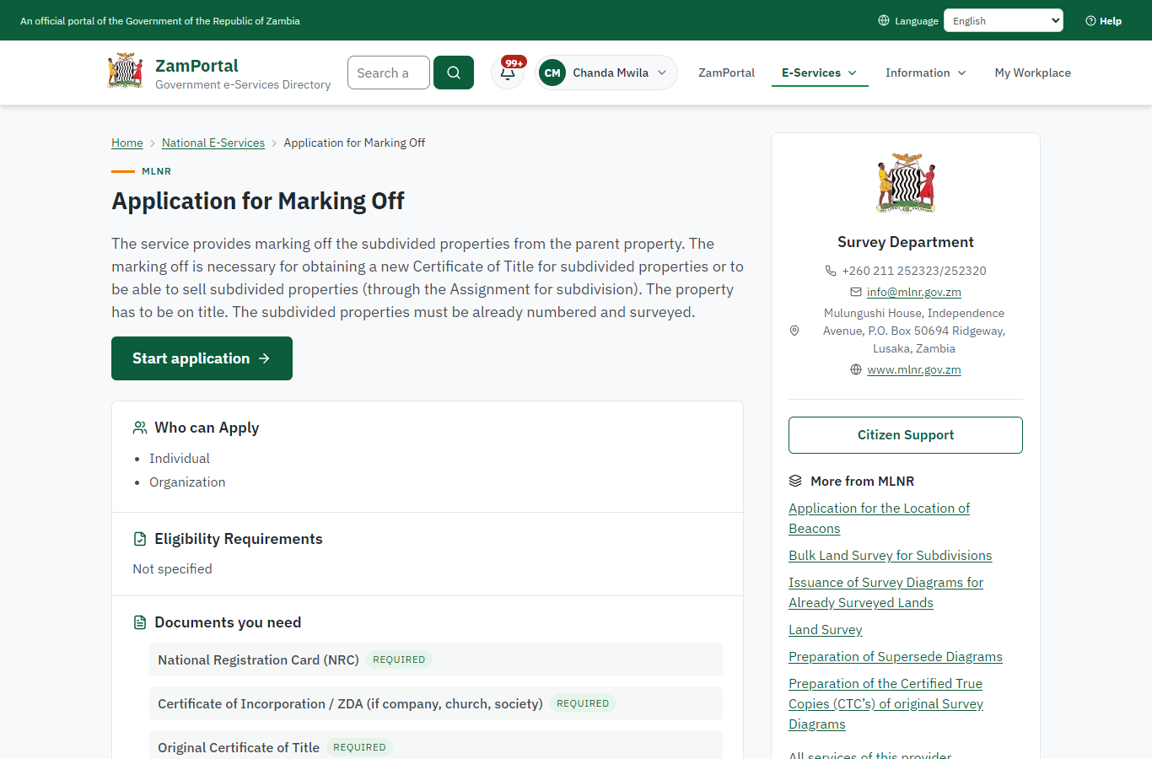The height and width of the screenshot is (759, 1152).
Task: Open Preparation of the Certified True Copies link
Action: click(886, 704)
